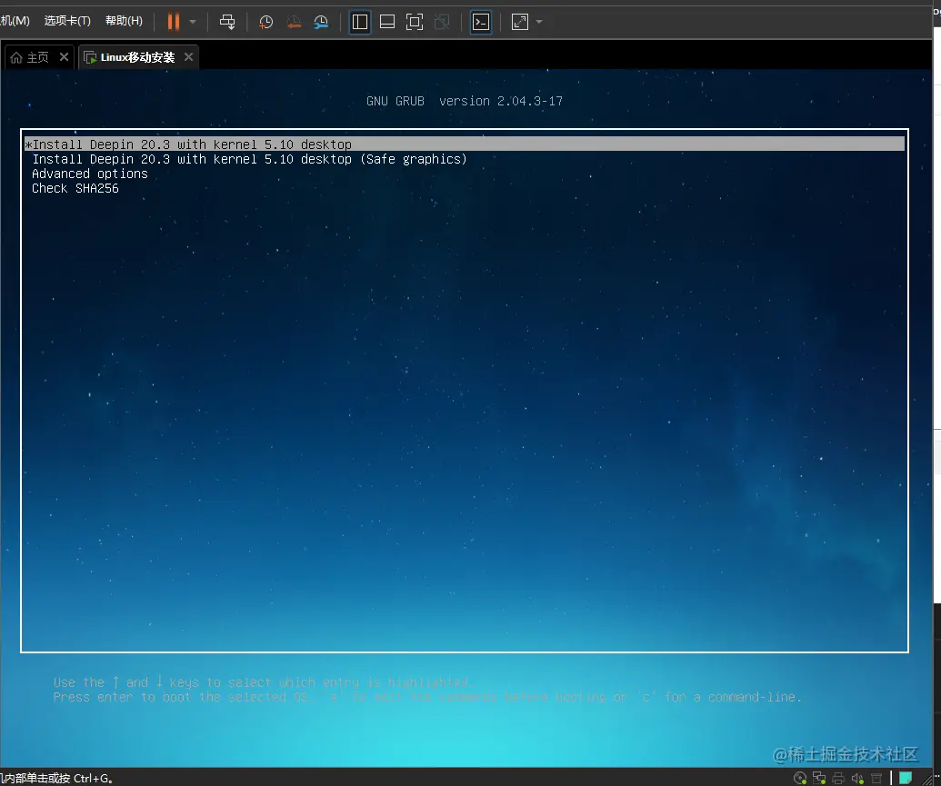
Task: Click the CD/DVD drive status icon
Action: pyautogui.click(x=800, y=778)
